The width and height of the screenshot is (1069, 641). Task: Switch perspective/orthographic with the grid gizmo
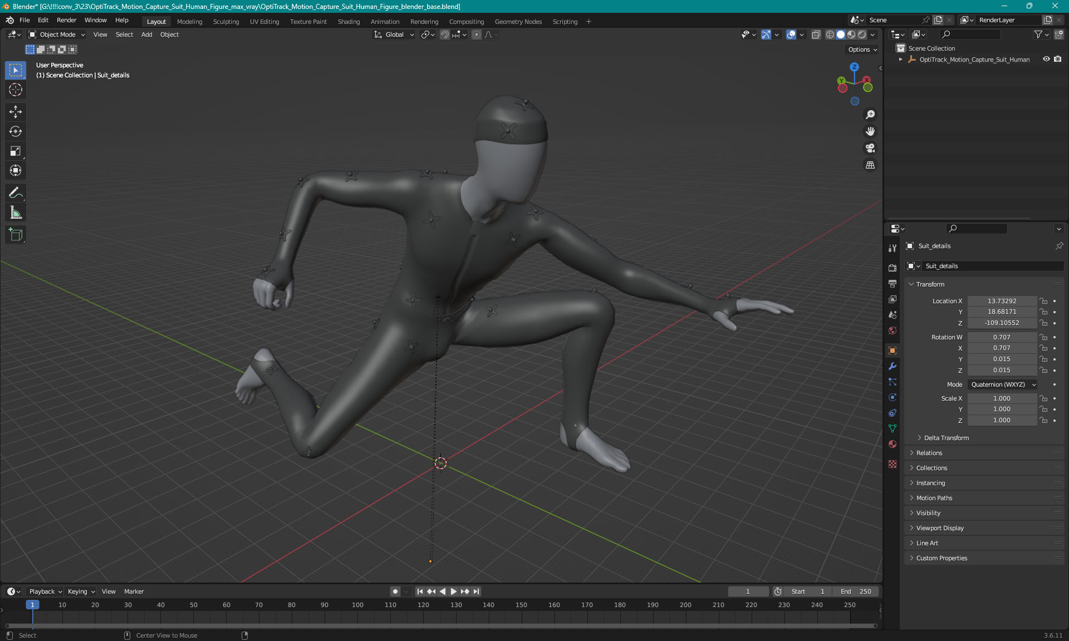pos(870,165)
